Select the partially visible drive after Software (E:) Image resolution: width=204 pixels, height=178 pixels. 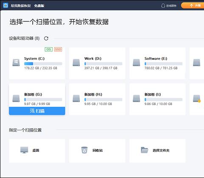197,63
